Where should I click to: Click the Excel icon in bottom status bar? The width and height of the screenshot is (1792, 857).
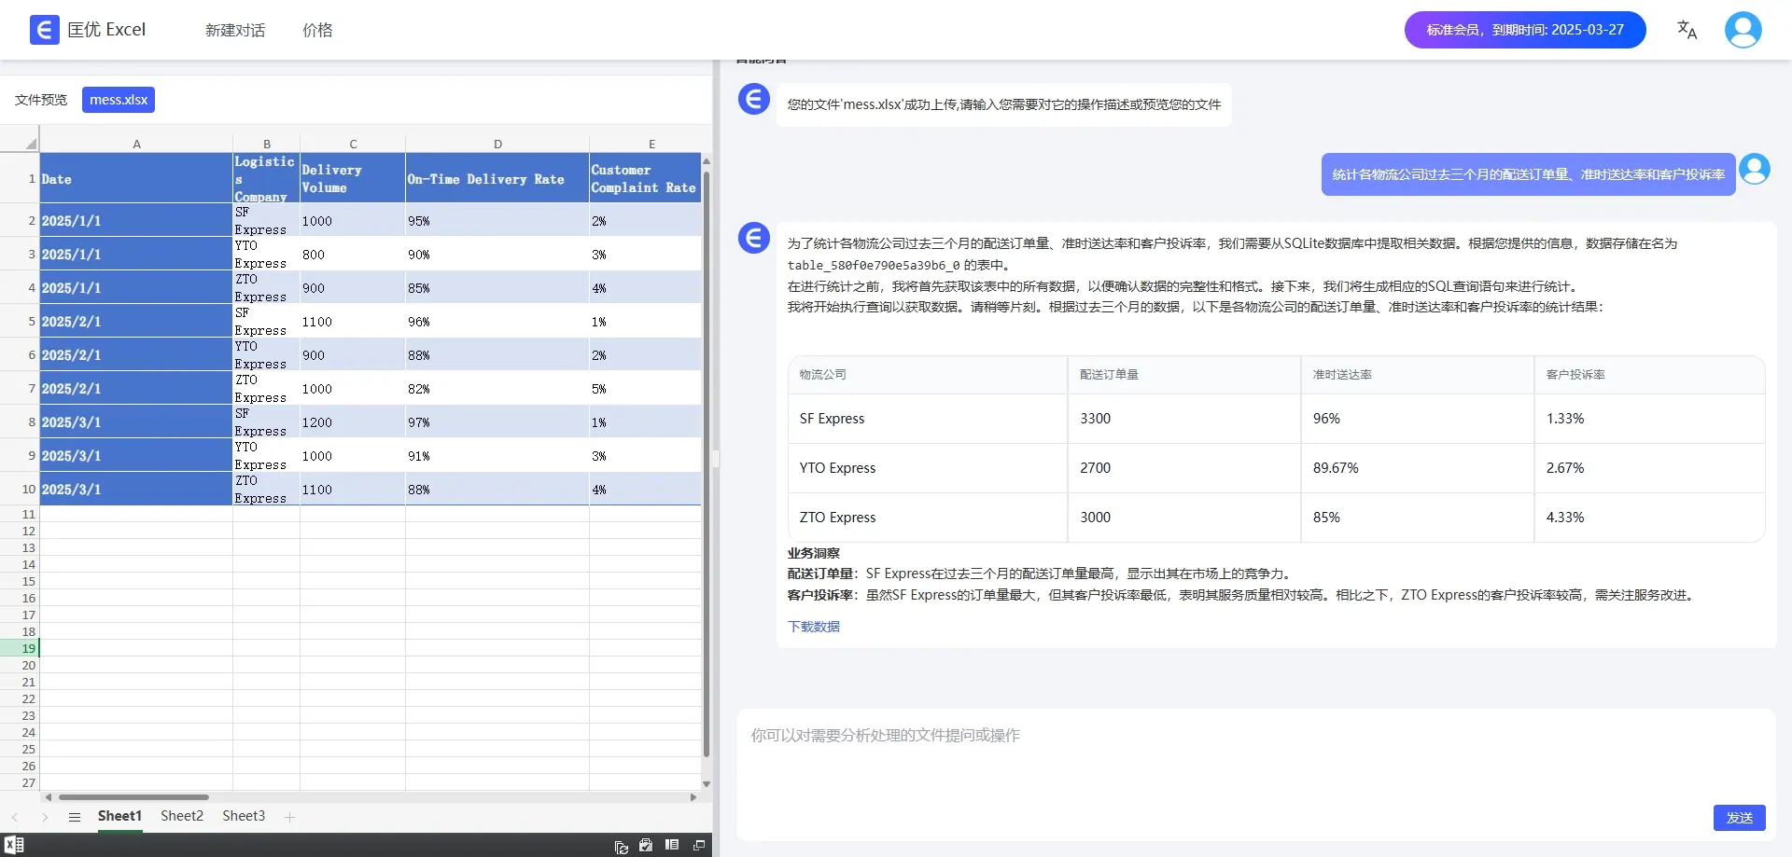pyautogui.click(x=14, y=845)
